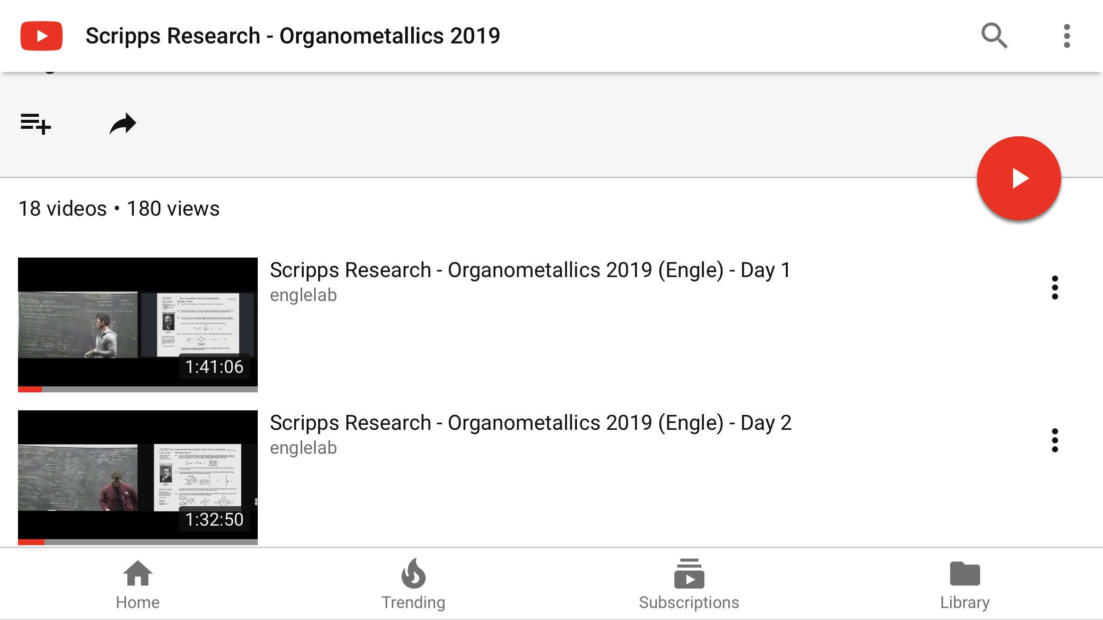Click Day 1 red watch progress bar
The width and height of the screenshot is (1103, 620).
(x=30, y=389)
